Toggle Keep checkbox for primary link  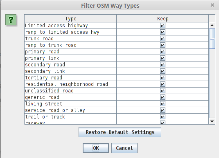(x=163, y=58)
